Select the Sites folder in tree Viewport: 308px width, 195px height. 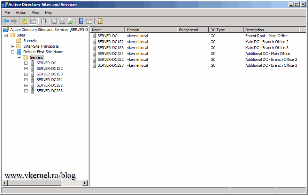[x=21, y=35]
